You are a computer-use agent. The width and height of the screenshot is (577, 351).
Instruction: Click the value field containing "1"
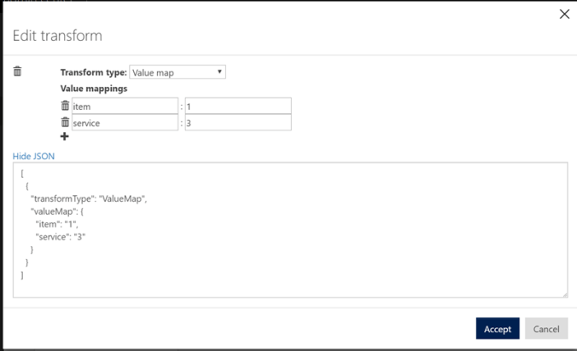coord(237,106)
